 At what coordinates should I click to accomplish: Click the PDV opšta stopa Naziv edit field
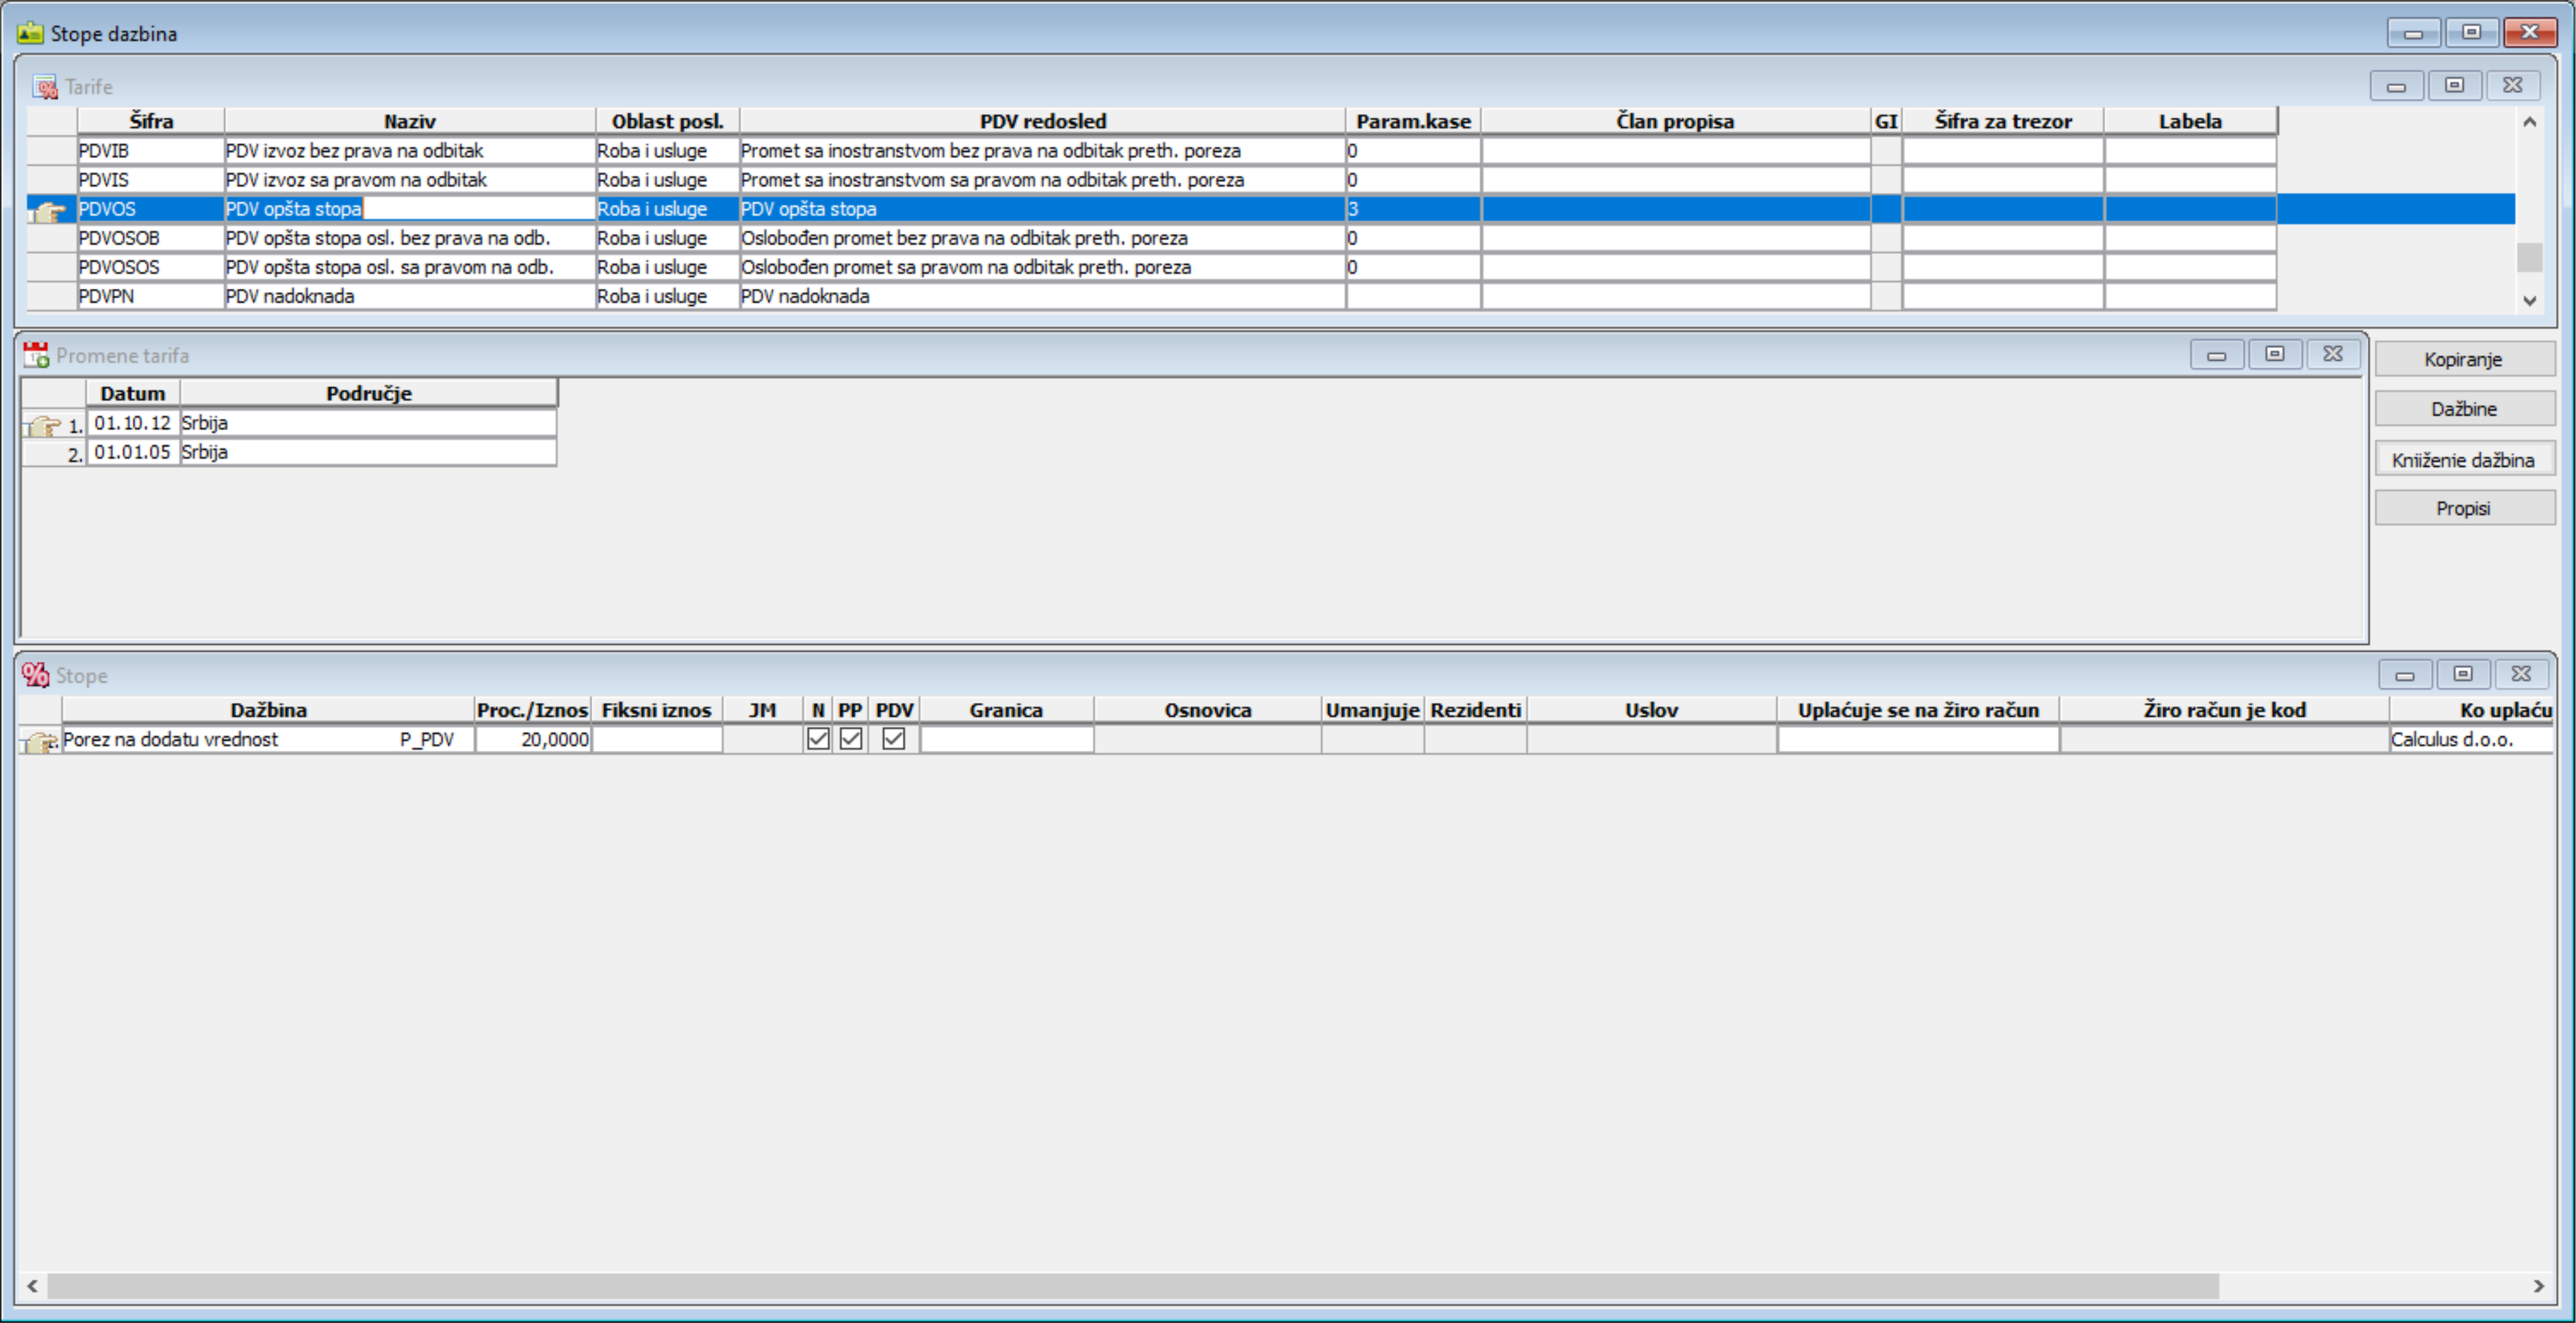click(410, 209)
